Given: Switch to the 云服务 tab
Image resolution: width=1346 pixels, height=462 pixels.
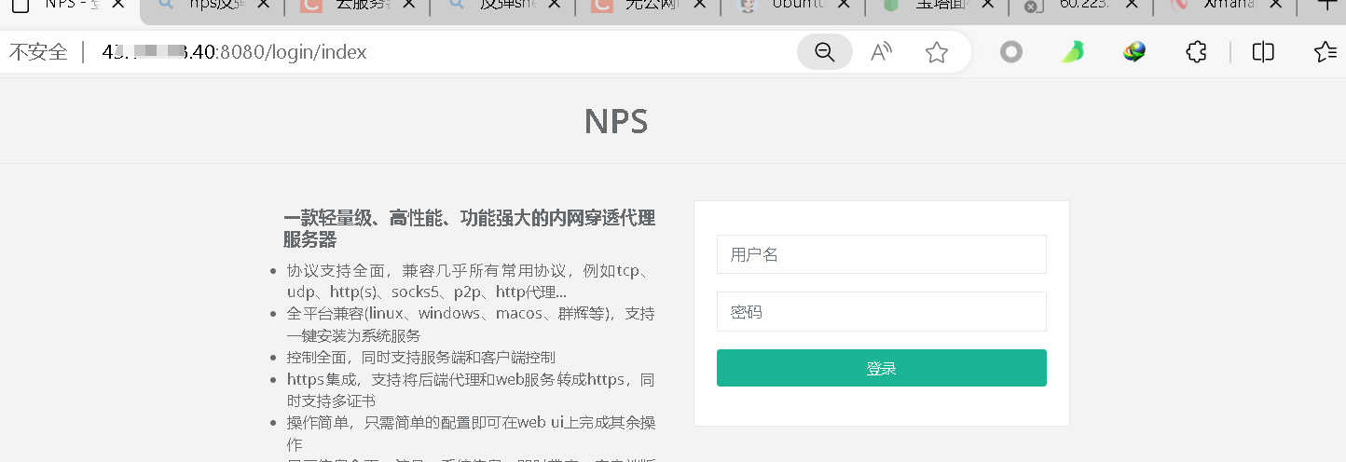Looking at the screenshot, I should point(357,7).
